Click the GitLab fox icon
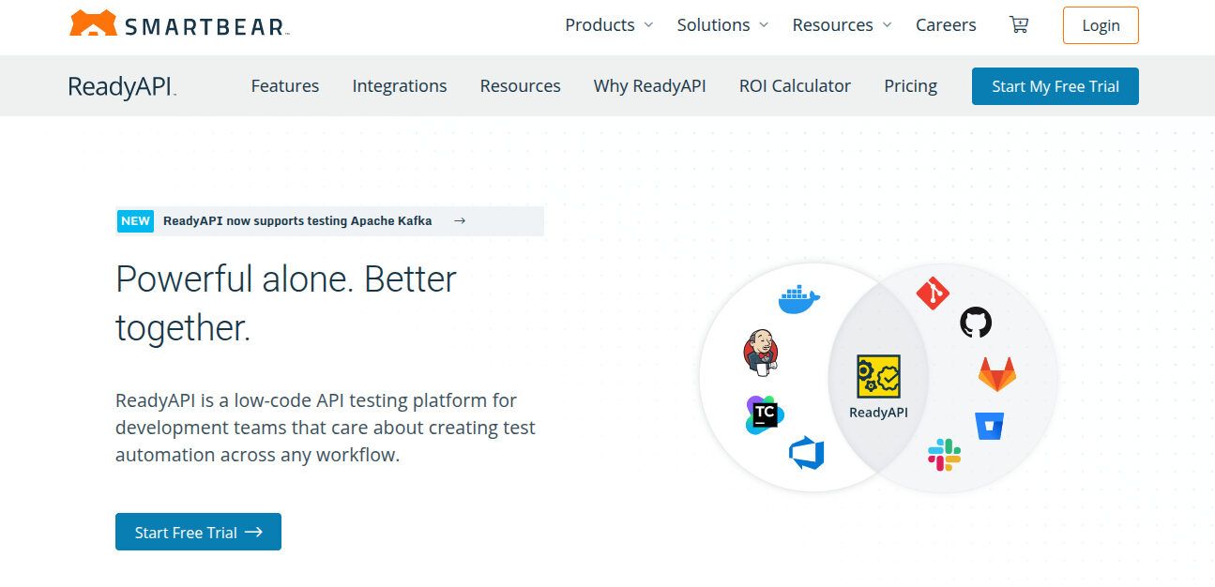The height and width of the screenshot is (587, 1215). pos(997,374)
